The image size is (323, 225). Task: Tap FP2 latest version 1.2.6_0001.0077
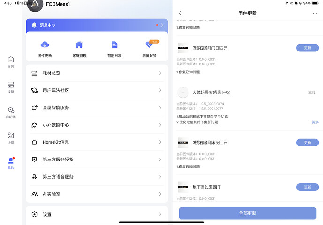click(x=211, y=109)
